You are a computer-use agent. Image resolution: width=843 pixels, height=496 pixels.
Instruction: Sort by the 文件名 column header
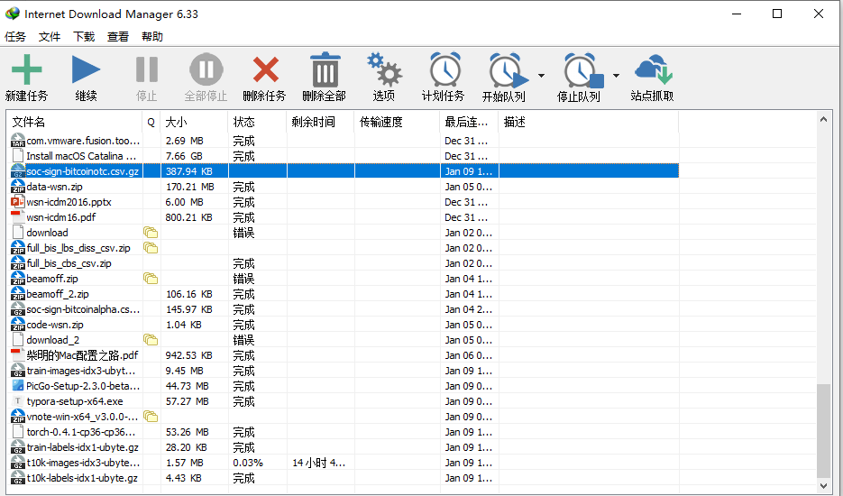pyautogui.click(x=75, y=122)
